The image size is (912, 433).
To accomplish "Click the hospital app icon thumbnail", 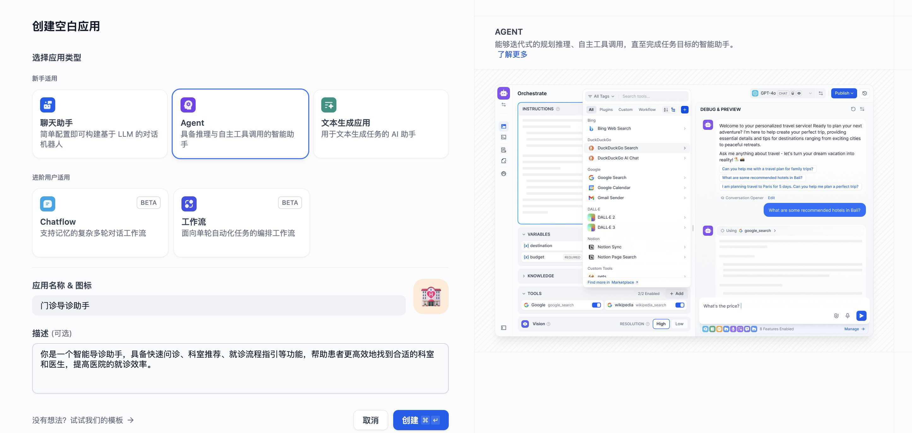I will 430,296.
